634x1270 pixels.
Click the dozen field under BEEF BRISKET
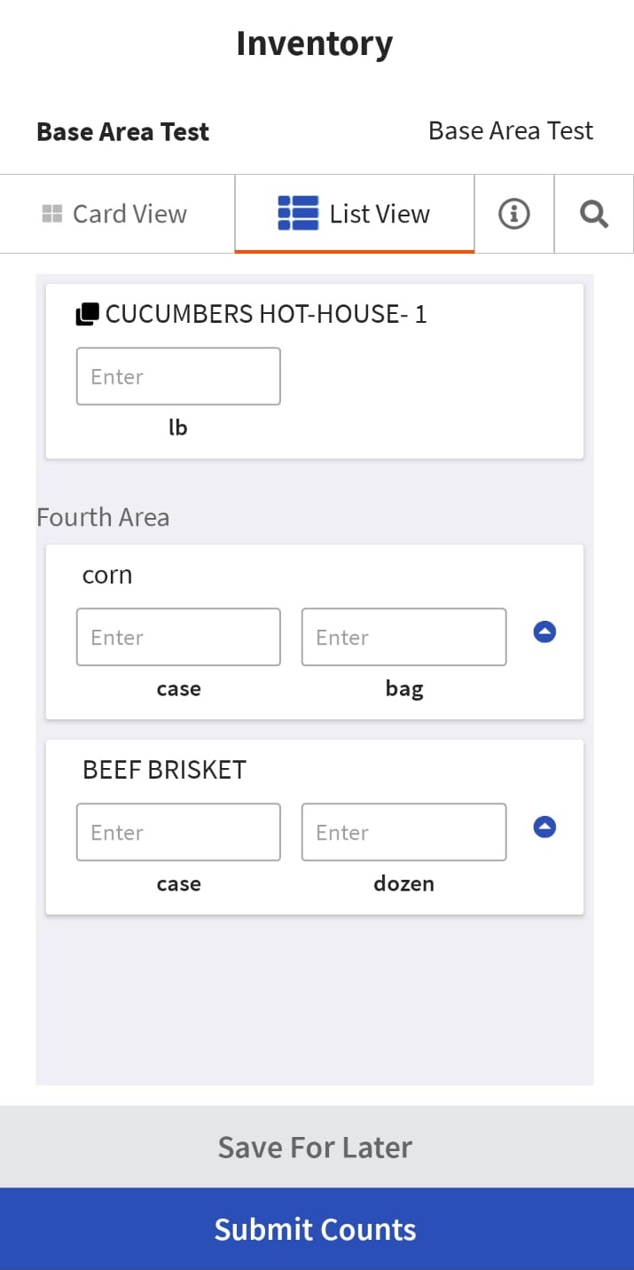pos(403,832)
